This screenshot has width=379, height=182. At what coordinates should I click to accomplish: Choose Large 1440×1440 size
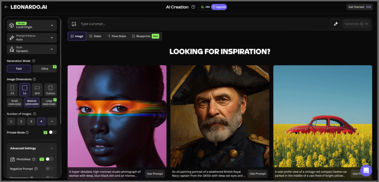click(49, 102)
